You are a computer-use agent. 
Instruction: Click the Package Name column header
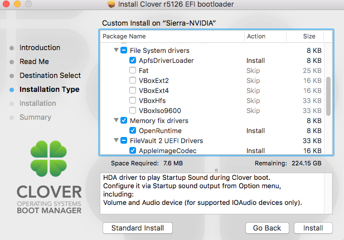tap(172, 36)
